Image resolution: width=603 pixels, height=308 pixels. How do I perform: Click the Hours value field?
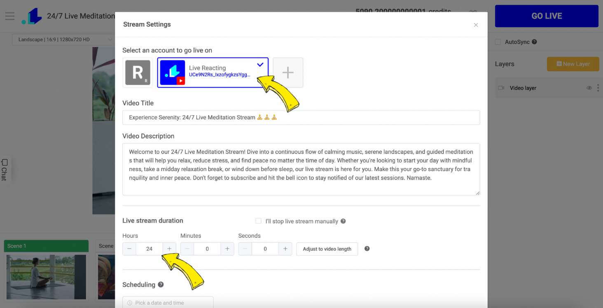[x=149, y=249]
